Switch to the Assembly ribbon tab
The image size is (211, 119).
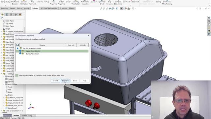[x=4, y=8]
